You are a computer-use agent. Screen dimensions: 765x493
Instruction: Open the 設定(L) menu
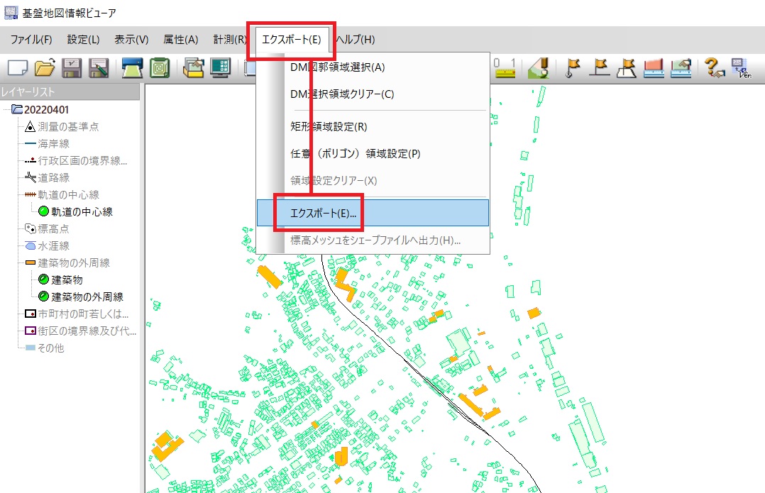point(84,40)
